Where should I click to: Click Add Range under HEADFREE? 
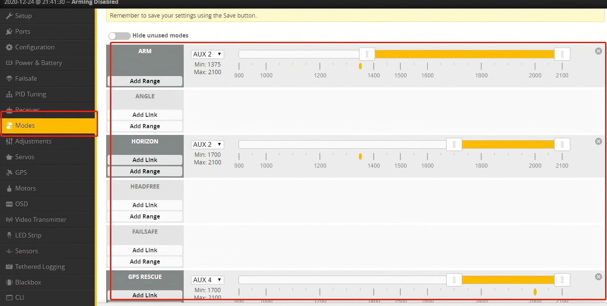[145, 217]
